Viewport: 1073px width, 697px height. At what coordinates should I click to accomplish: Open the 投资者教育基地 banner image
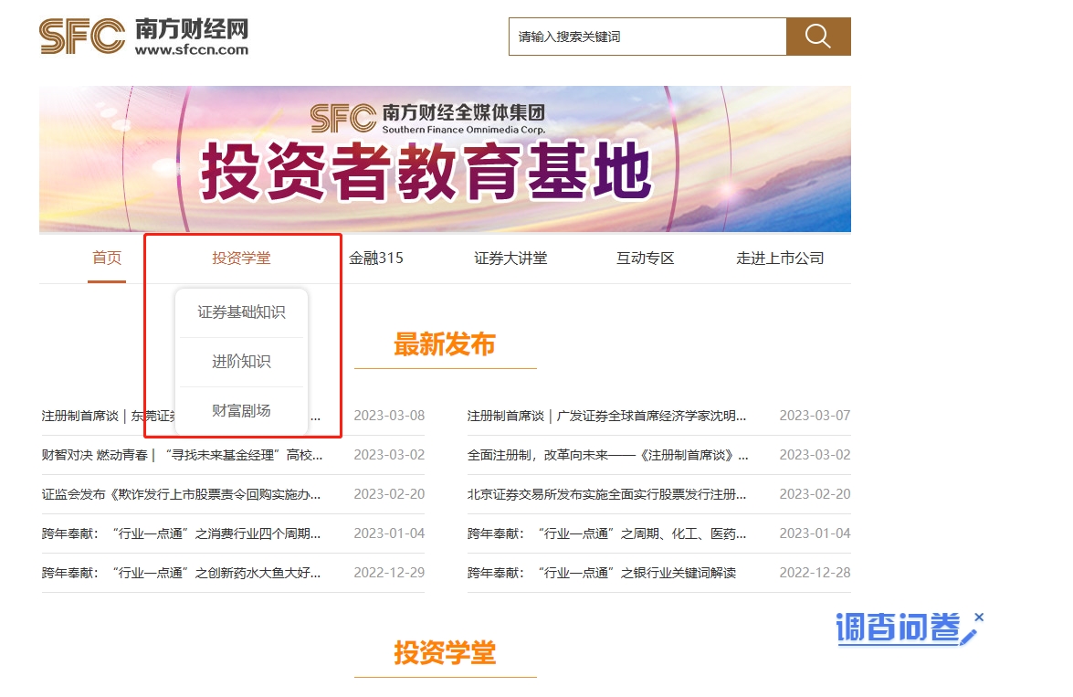445,159
